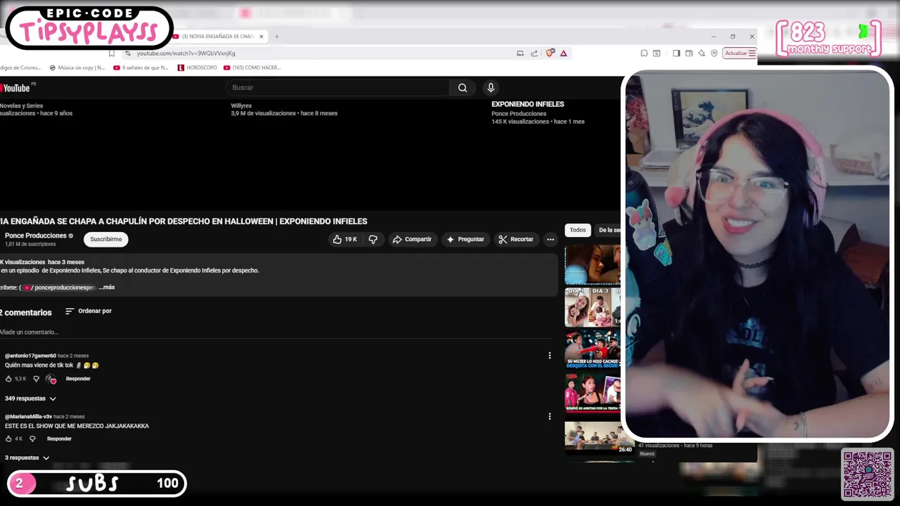
Task: Click the microphone voice search icon
Action: click(491, 88)
